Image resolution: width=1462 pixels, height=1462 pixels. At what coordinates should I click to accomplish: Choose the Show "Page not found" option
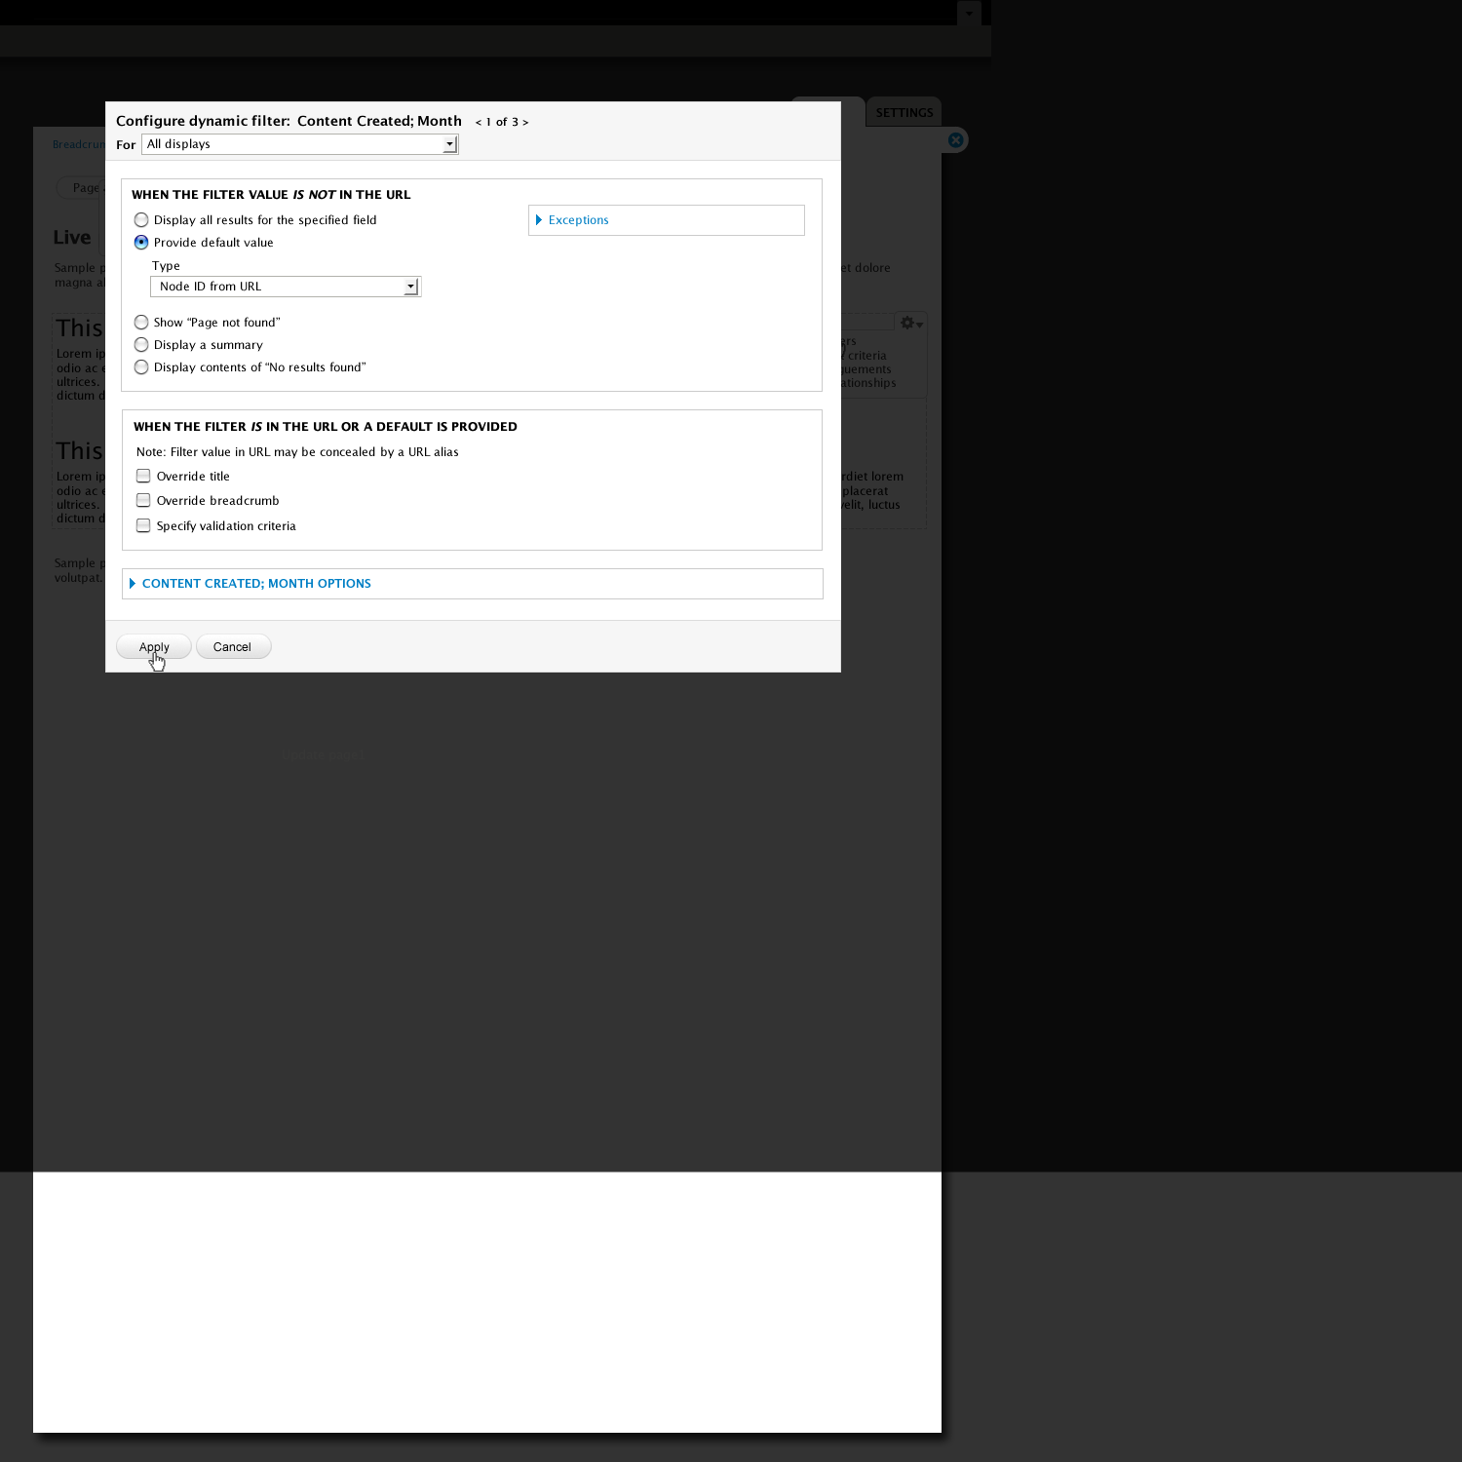[142, 323]
